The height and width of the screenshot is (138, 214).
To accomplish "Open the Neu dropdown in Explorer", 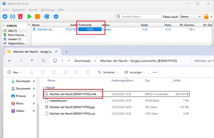I will pos(15,72).
